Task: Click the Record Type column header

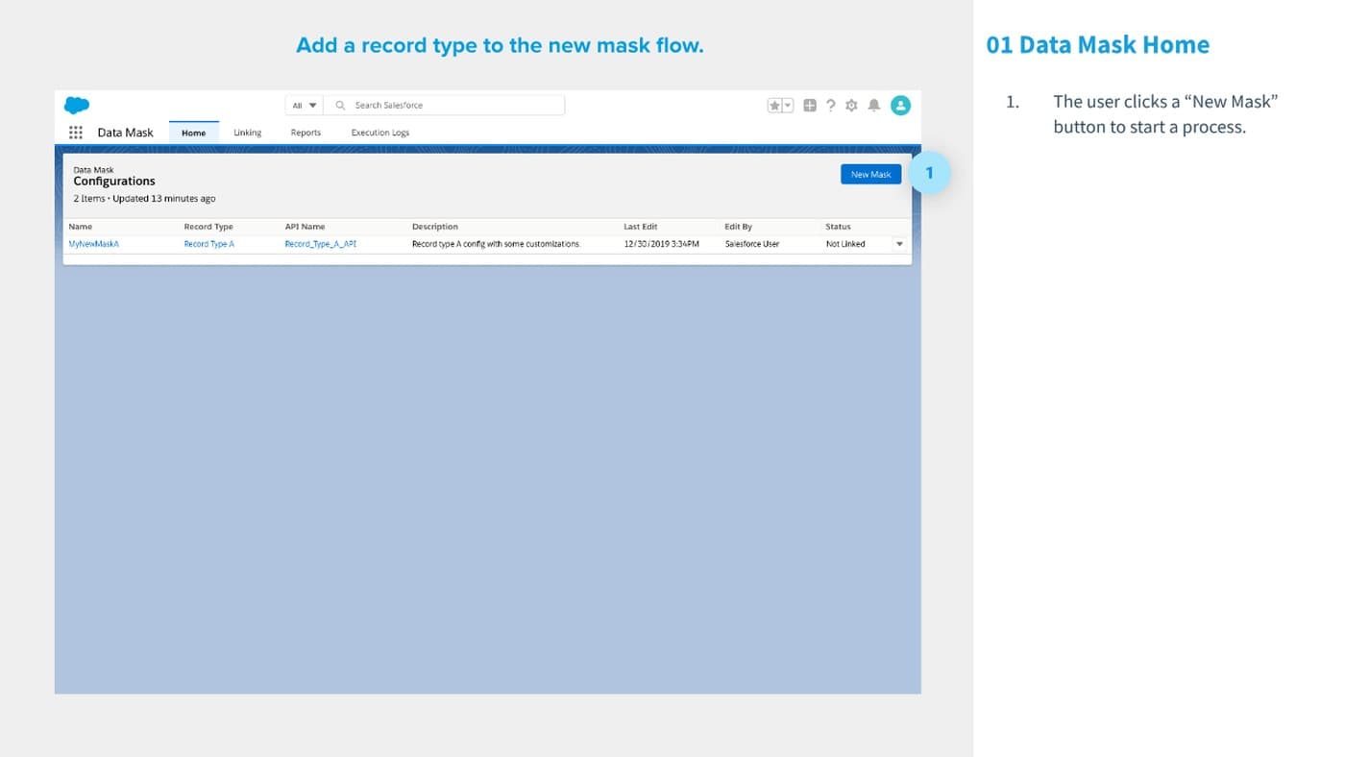Action: click(x=208, y=227)
